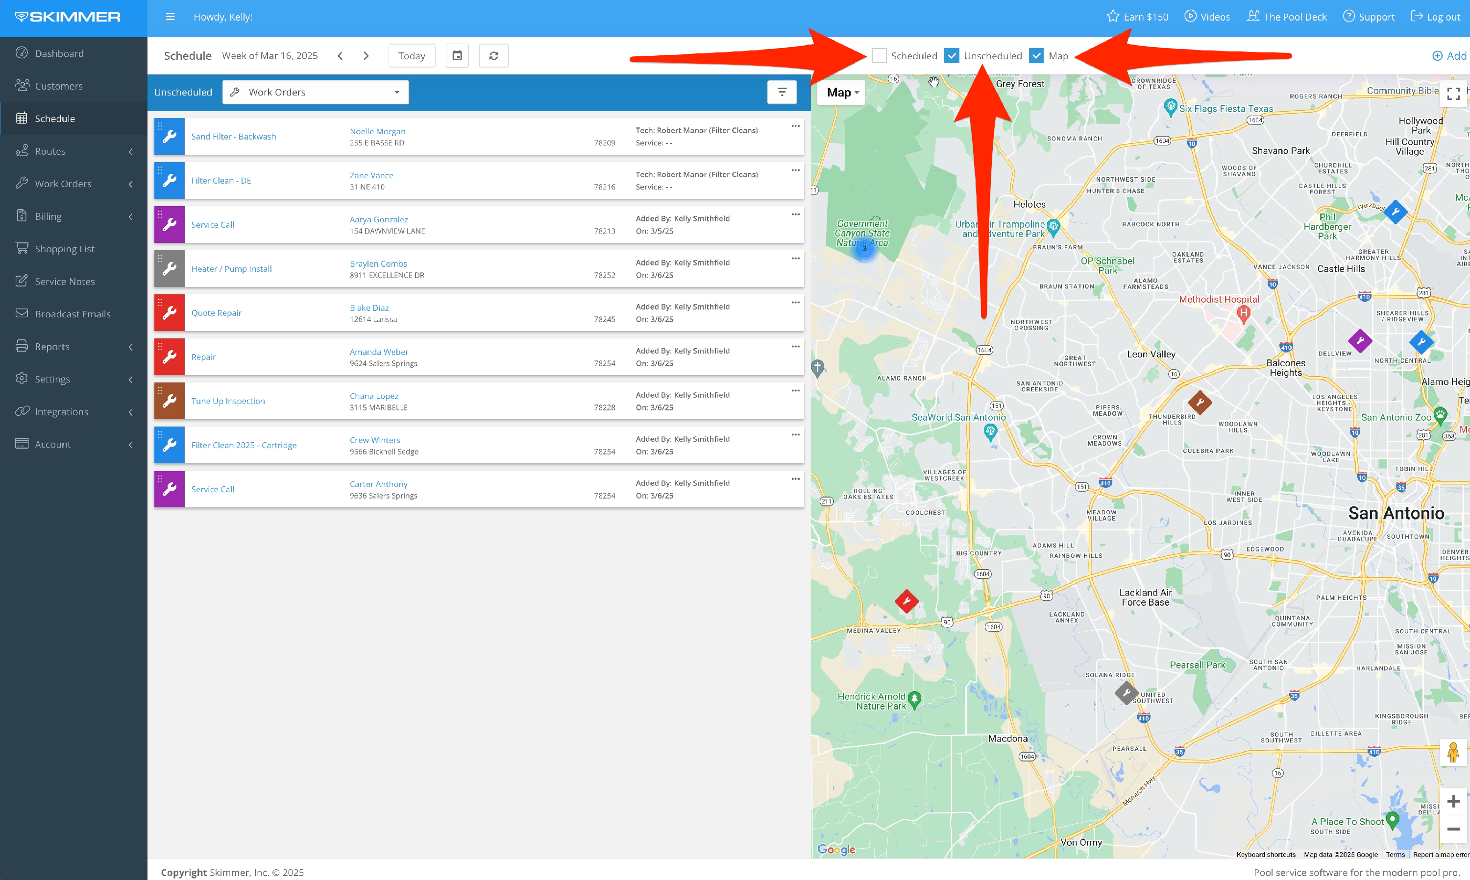Open the calendar date picker icon
Viewport: 1470px width, 880px height.
(457, 56)
